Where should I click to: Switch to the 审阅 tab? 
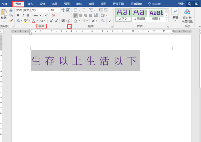pos(91,4)
